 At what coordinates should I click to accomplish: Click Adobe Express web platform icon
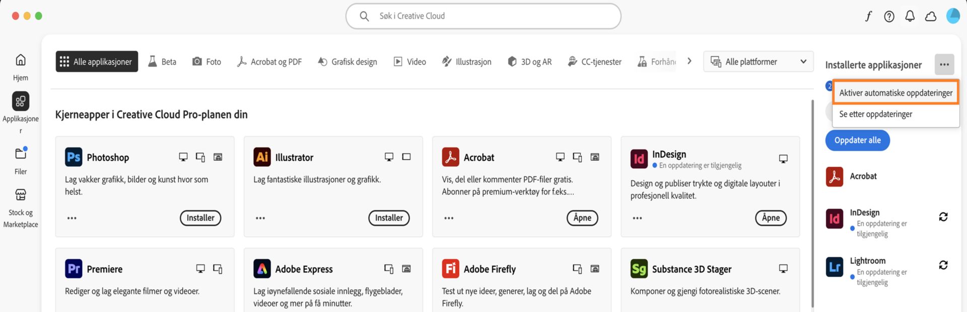[406, 269]
